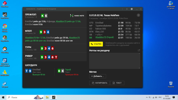Screen dimensions: 178x100
Task: Open Google Chrome desktop shortcut
Action: click(5, 28)
